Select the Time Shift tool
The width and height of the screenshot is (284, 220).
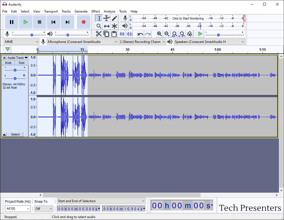107,26
